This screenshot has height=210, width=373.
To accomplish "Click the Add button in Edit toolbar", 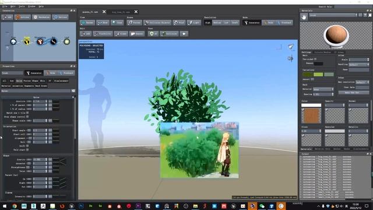I will pyautogui.click(x=86, y=34).
